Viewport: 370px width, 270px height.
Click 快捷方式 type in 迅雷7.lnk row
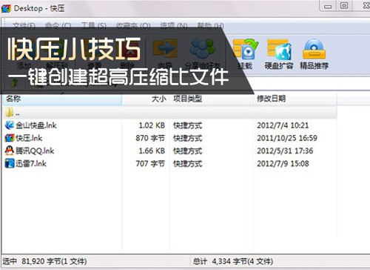188,164
